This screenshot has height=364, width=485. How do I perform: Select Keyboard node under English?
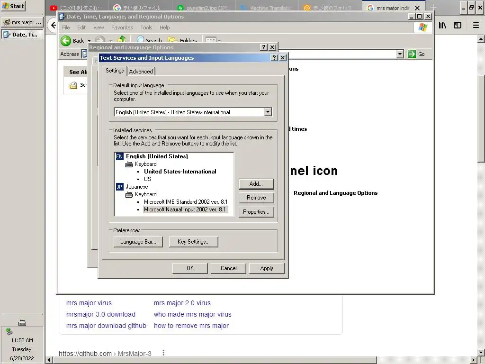[x=146, y=164]
